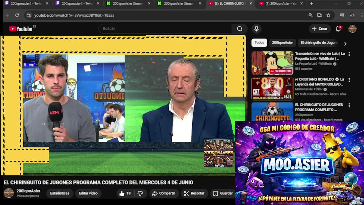The height and width of the screenshot is (205, 364).
Task: Open options menu for recommended Chiringuito video
Action: coord(349,105)
